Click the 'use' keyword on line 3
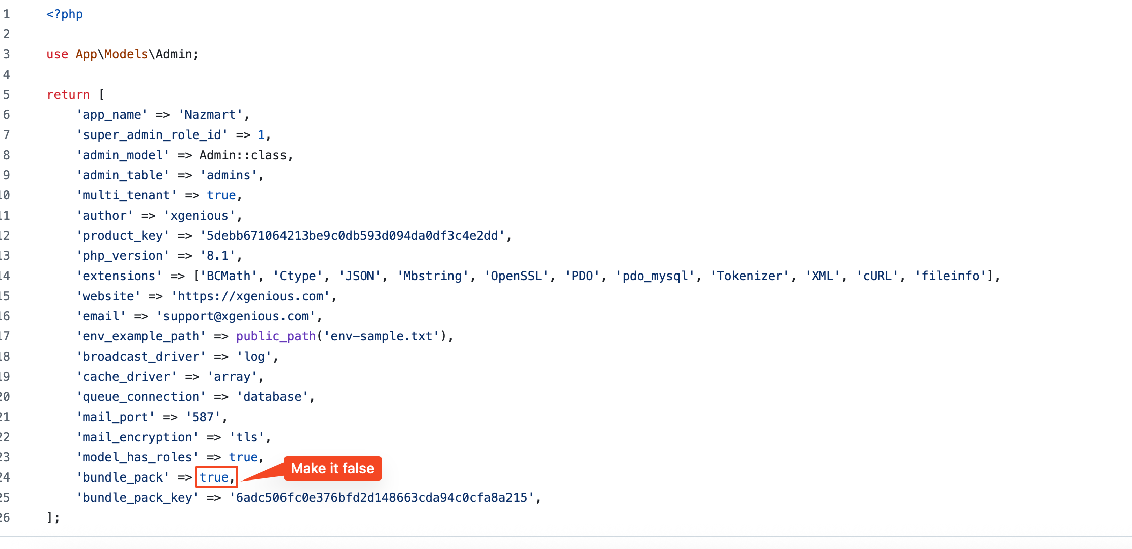The image size is (1132, 549). (x=57, y=54)
